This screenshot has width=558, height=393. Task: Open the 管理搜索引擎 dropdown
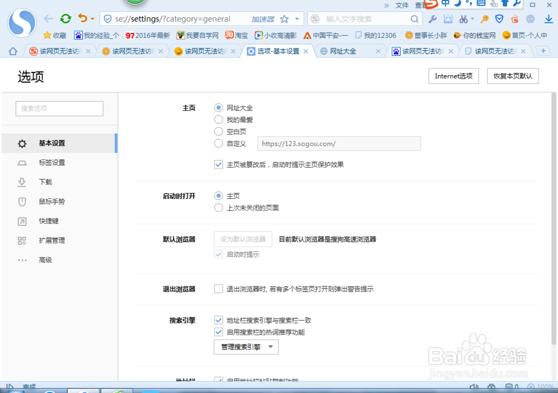(x=246, y=347)
